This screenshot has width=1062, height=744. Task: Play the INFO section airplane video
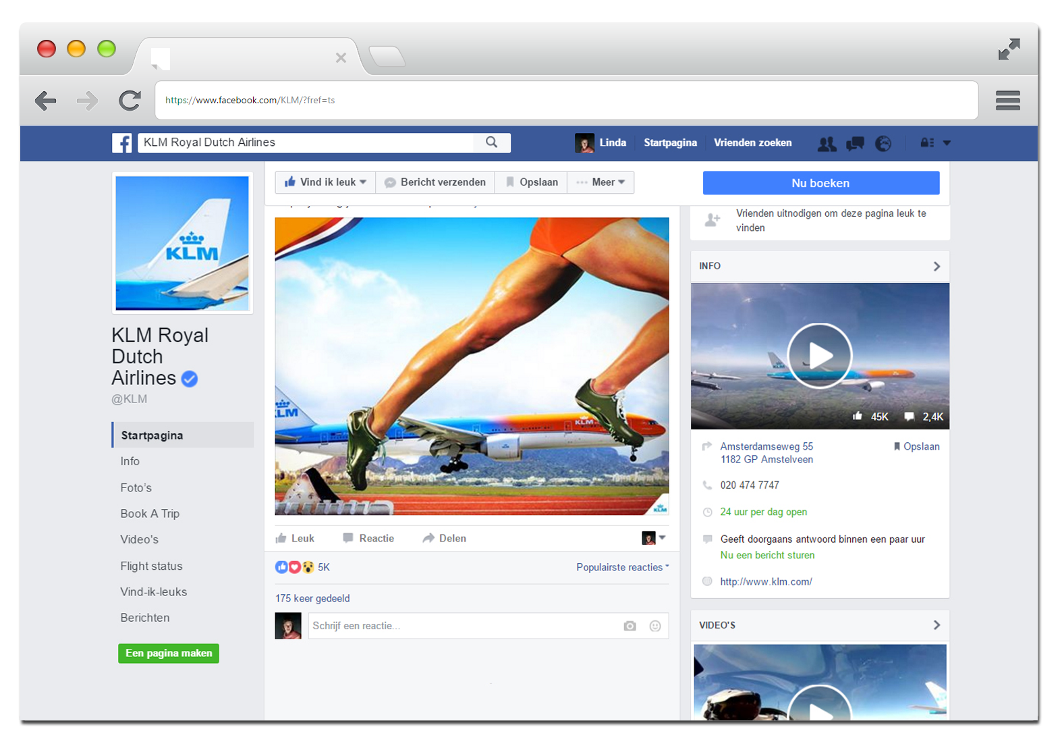pos(820,356)
